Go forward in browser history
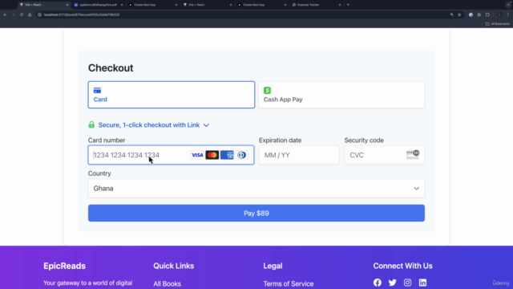Viewport: 513px width, 289px height. [x=13, y=14]
